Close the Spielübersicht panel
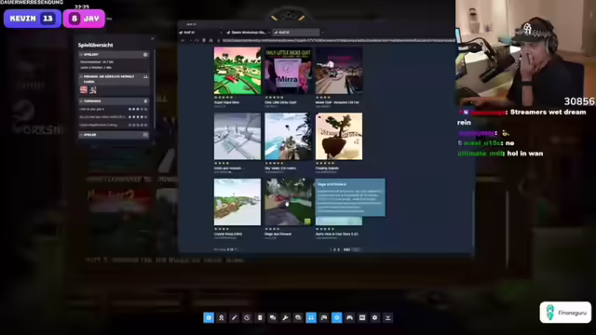596x335 pixels. pos(153,38)
